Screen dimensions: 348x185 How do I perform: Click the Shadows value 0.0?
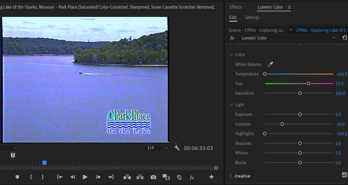(338, 143)
